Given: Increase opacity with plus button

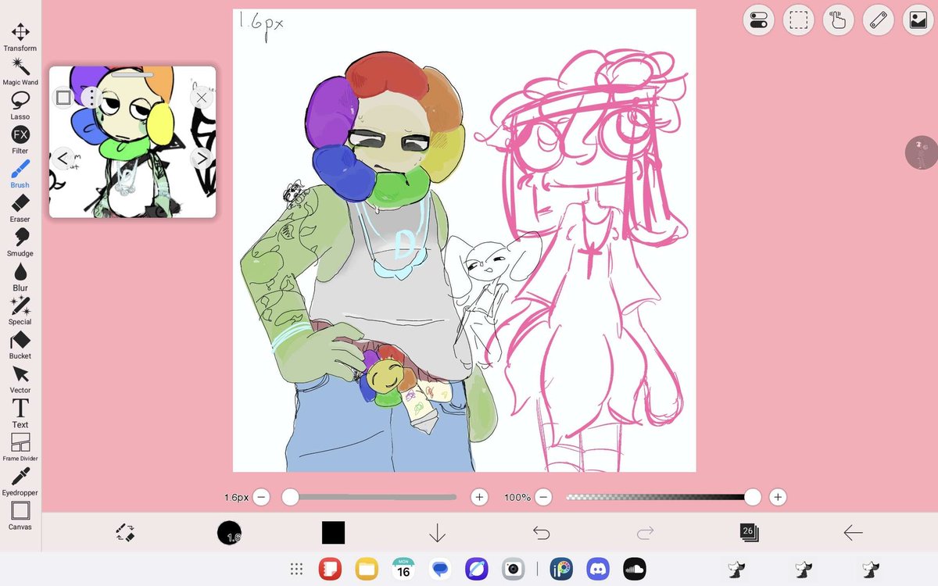Looking at the screenshot, I should click(777, 497).
